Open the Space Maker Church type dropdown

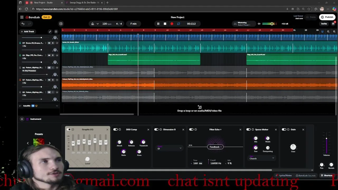click(262, 158)
